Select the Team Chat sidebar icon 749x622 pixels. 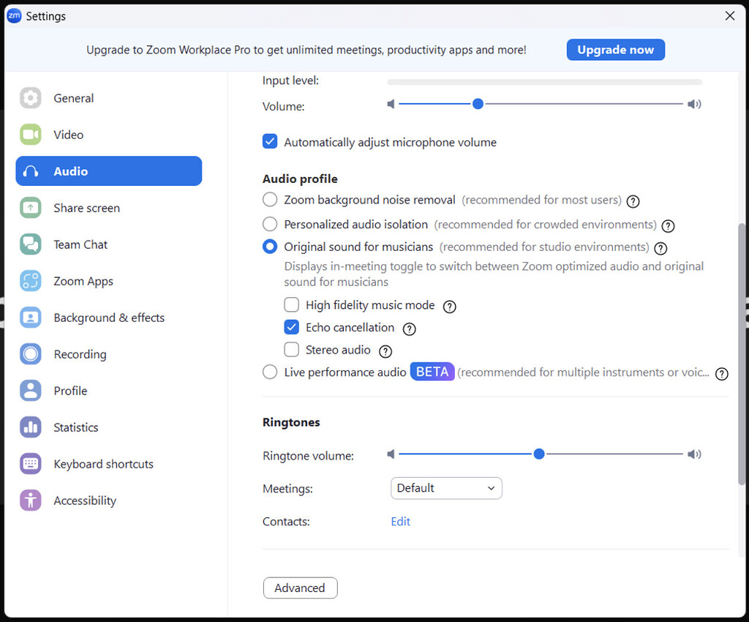click(31, 244)
